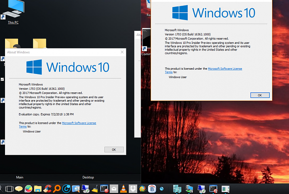This screenshot has height=194, width=289.
Task: Launch the yellow broom cleaner app
Action: (x=95, y=189)
